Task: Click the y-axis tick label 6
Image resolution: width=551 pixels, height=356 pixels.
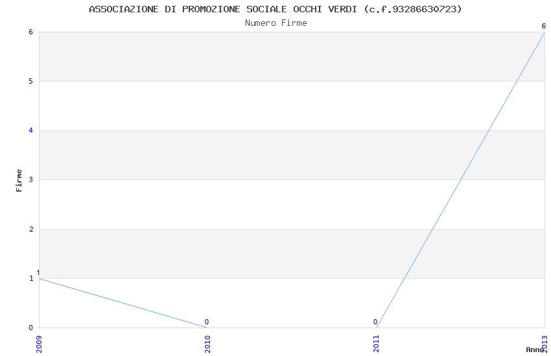Action: [31, 32]
